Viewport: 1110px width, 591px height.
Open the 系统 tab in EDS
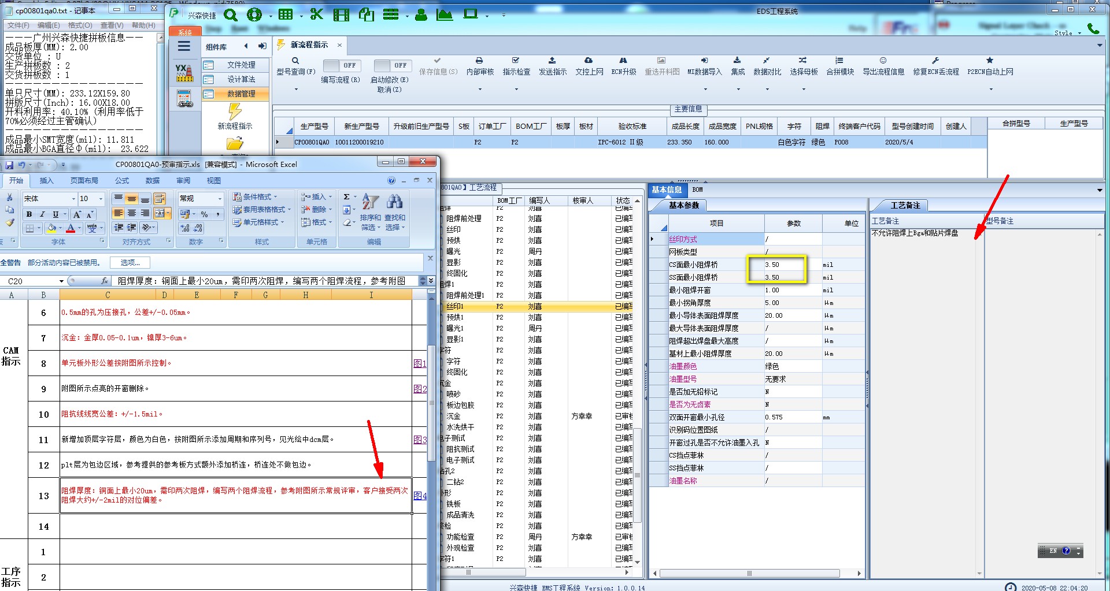coord(185,32)
